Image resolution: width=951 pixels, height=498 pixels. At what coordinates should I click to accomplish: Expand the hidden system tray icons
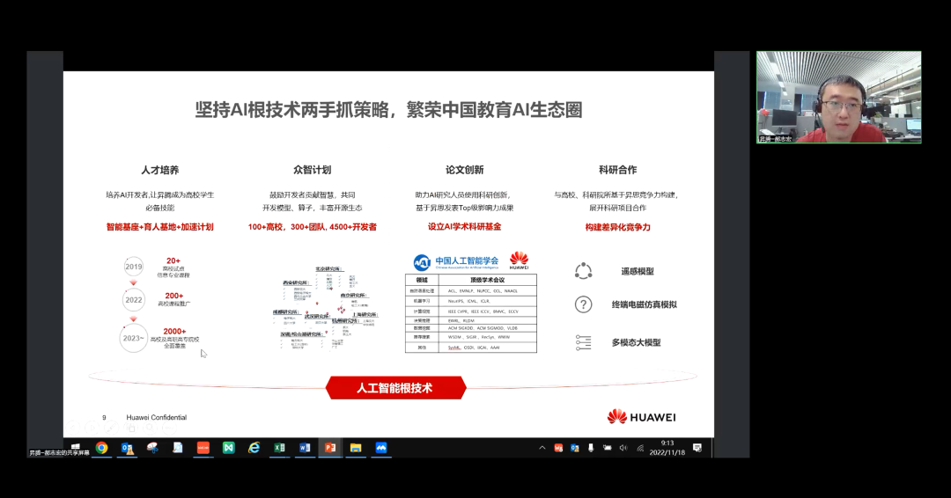(x=542, y=448)
